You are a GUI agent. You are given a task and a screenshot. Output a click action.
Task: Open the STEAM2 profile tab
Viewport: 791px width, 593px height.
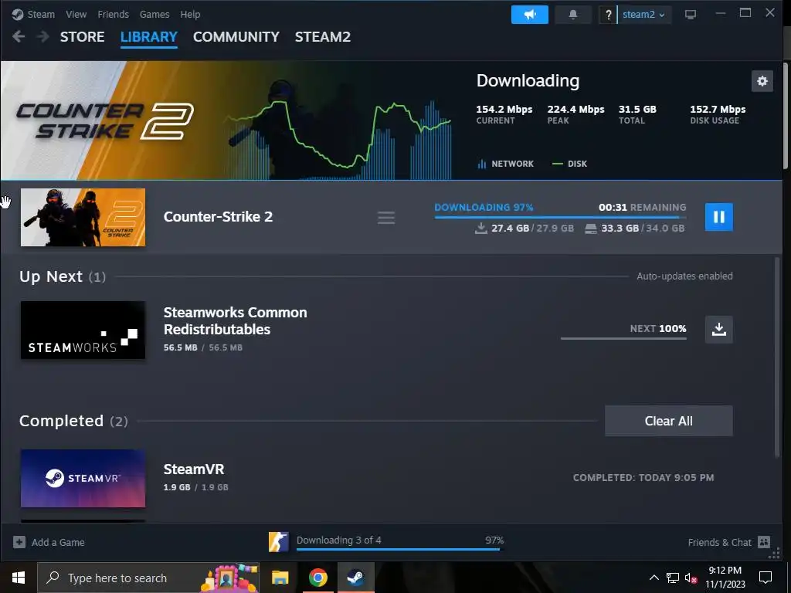click(x=323, y=37)
